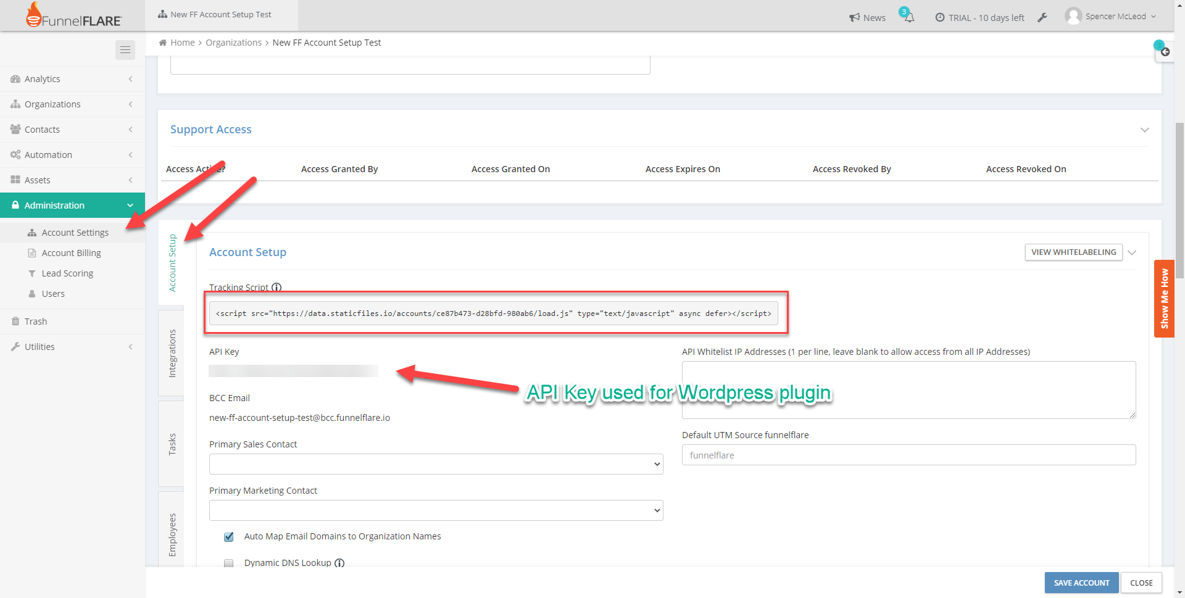Expand the Analytics menu chevron
The image size is (1185, 598).
pyautogui.click(x=130, y=79)
